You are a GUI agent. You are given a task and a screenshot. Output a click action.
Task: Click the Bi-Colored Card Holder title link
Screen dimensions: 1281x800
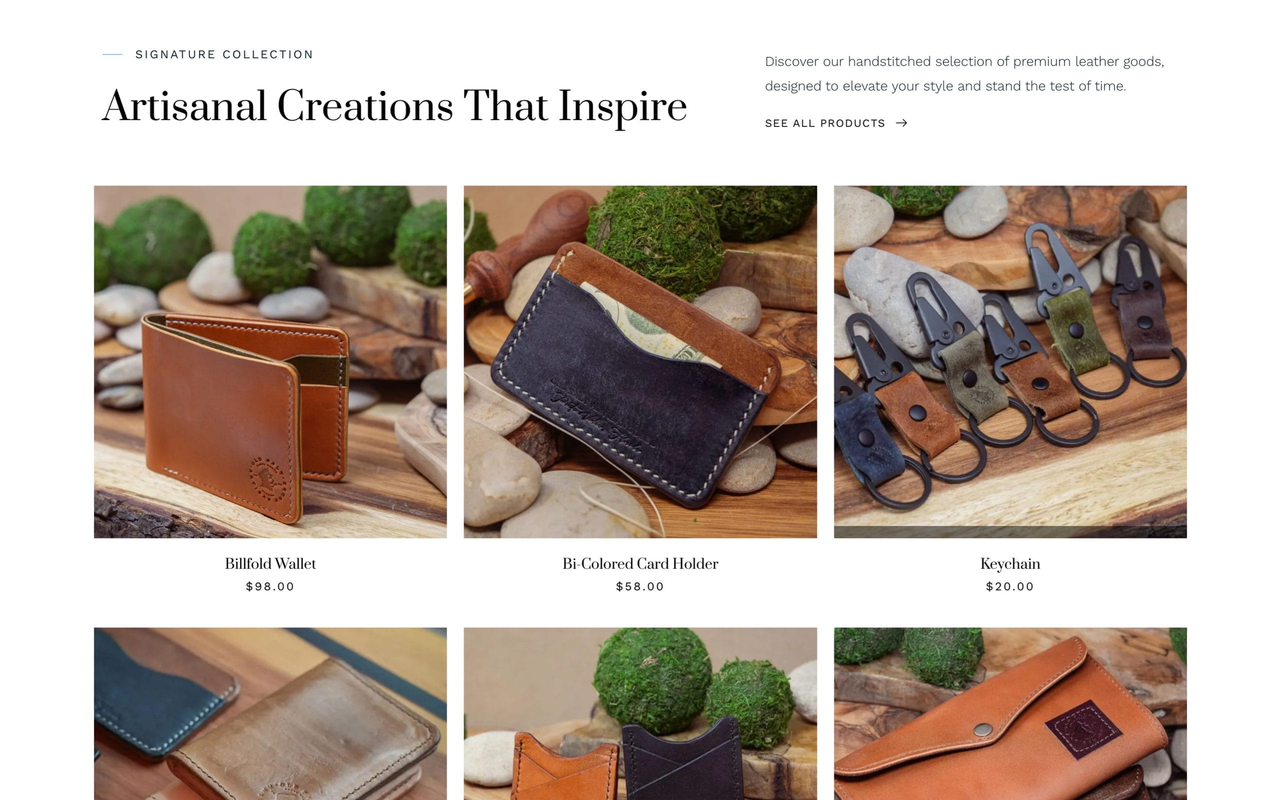[x=640, y=563]
